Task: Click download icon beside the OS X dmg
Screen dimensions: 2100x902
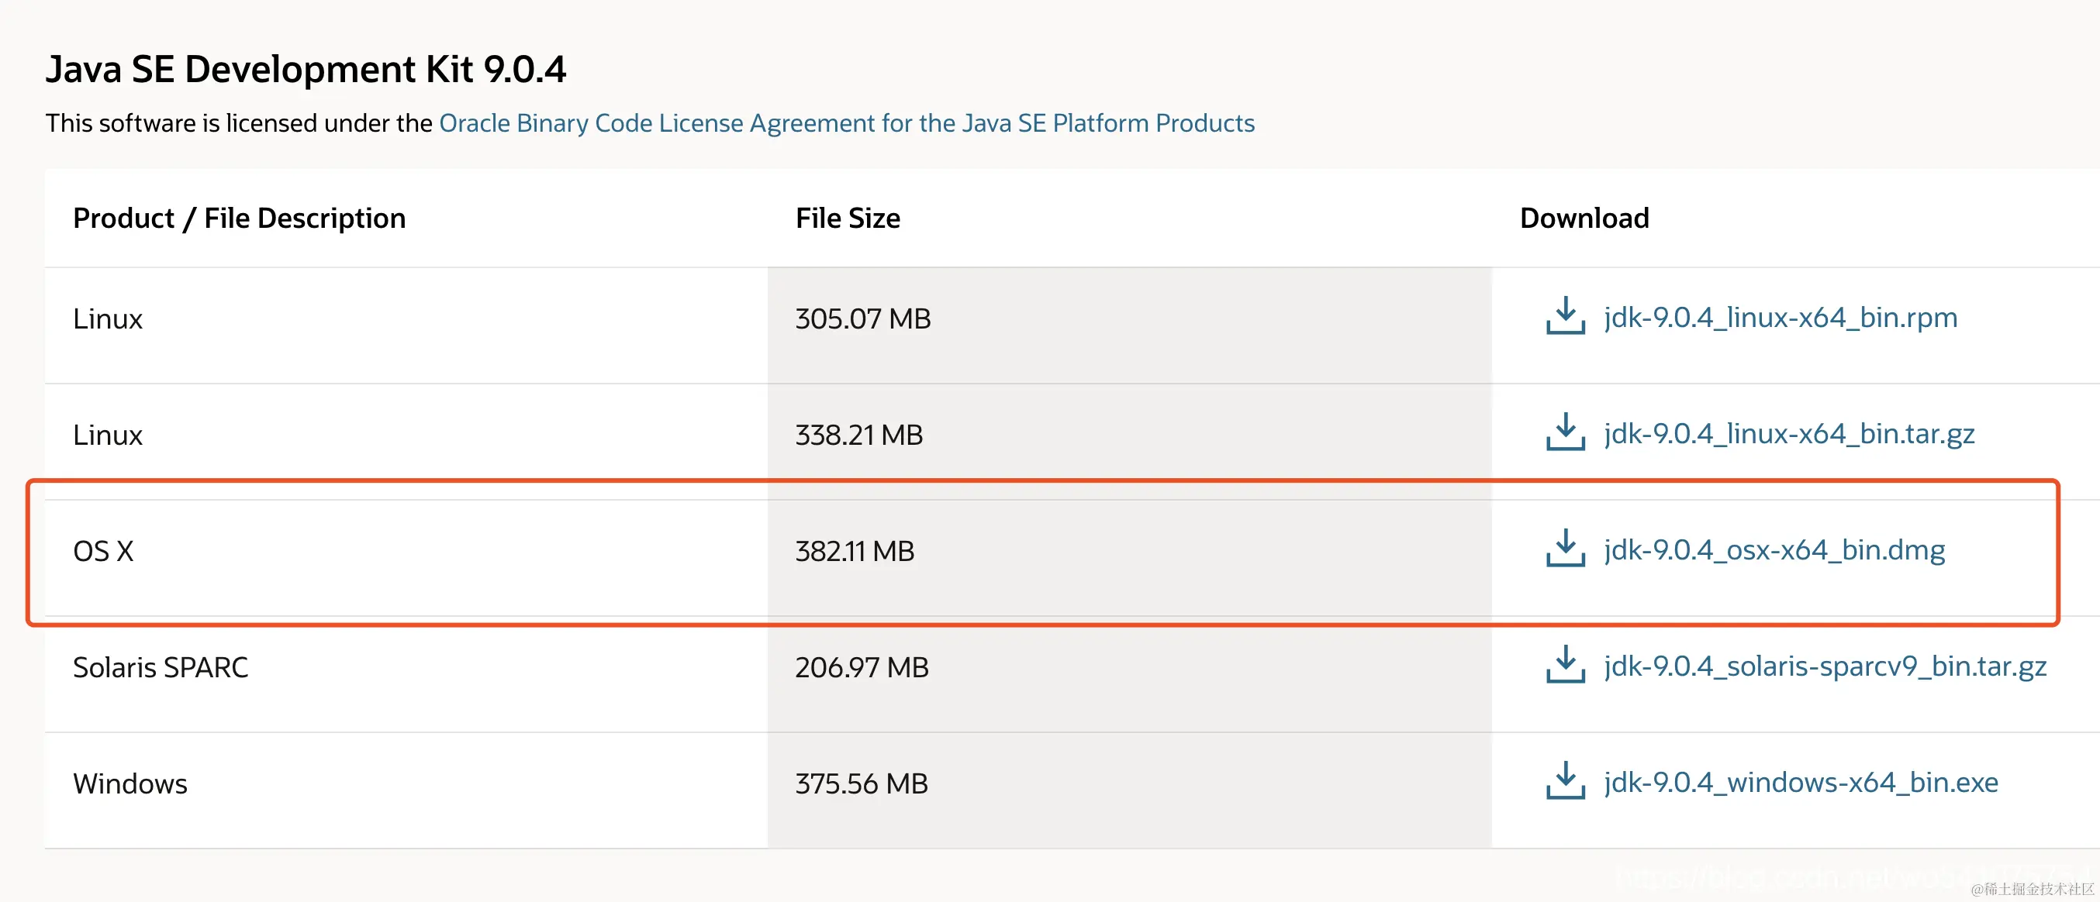Action: pos(1564,549)
